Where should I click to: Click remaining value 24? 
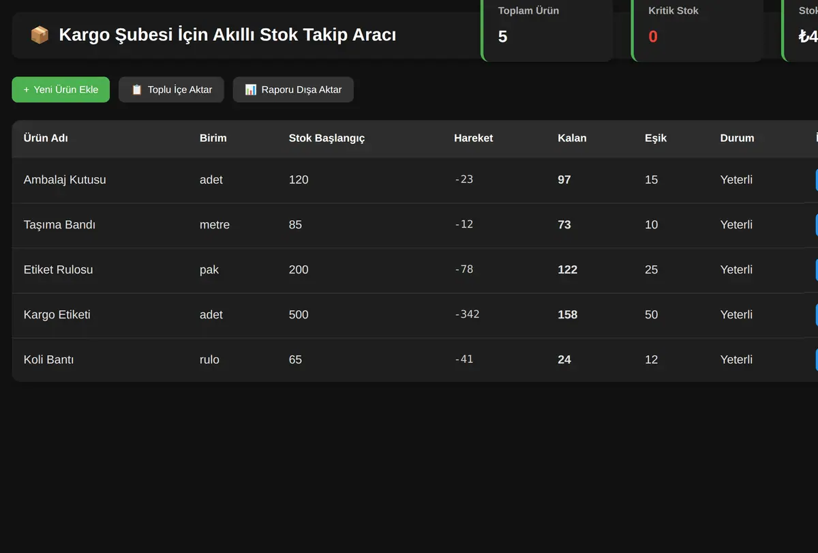coord(564,359)
